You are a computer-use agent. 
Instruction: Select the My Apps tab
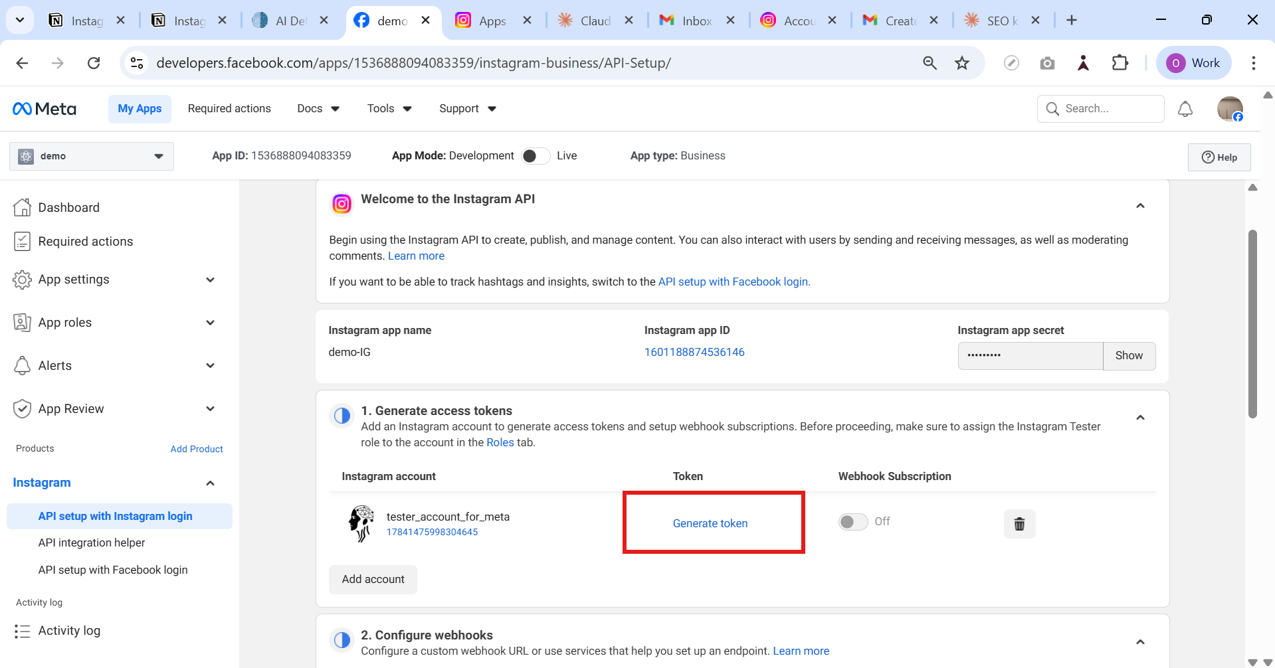coord(140,109)
